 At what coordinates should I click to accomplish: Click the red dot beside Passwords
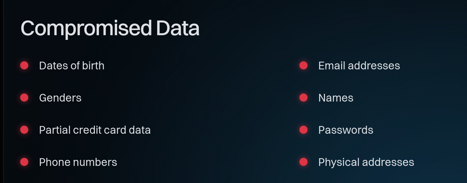(303, 130)
